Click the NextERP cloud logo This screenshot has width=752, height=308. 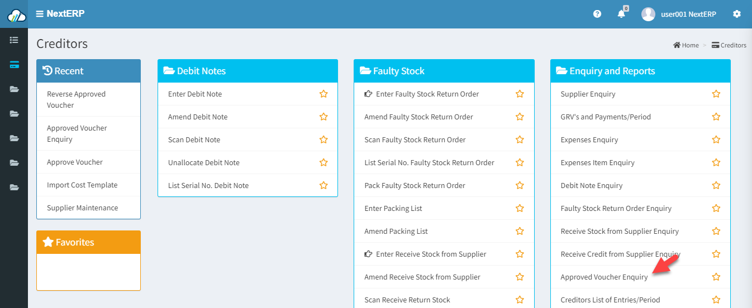tap(16, 15)
